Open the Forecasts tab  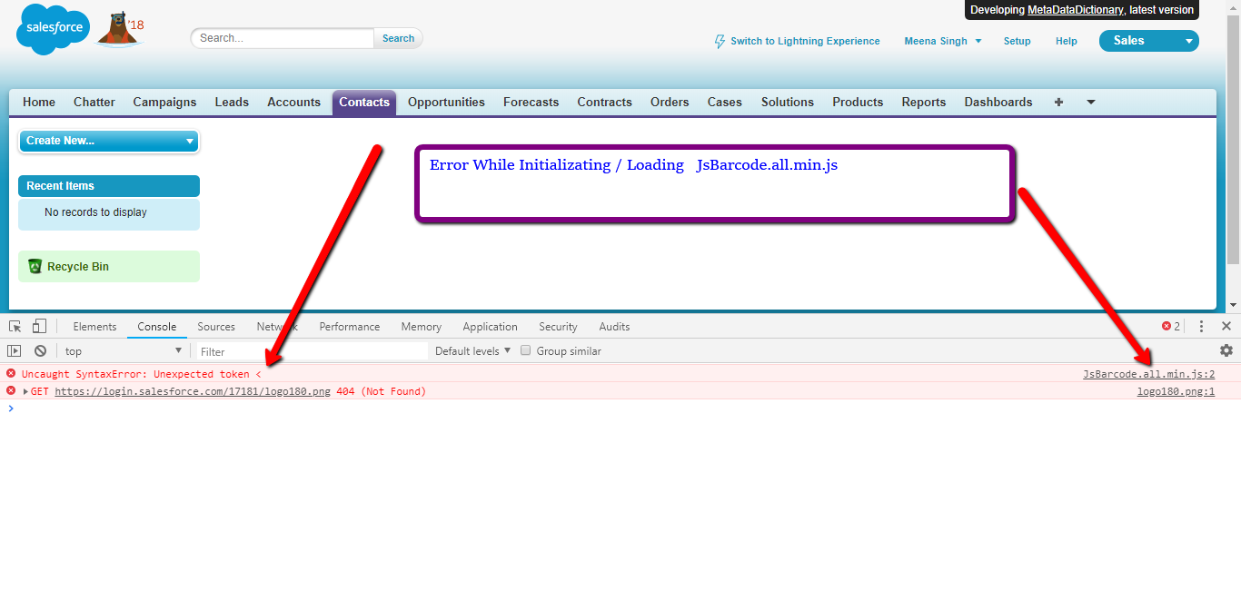tap(531, 103)
